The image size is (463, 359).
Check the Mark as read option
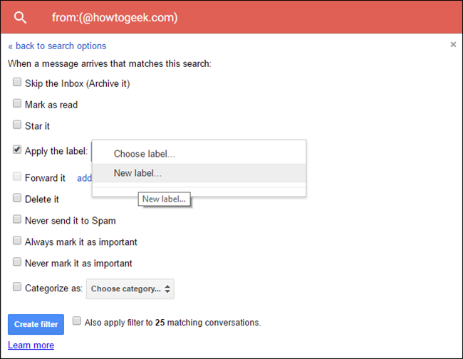click(x=17, y=104)
